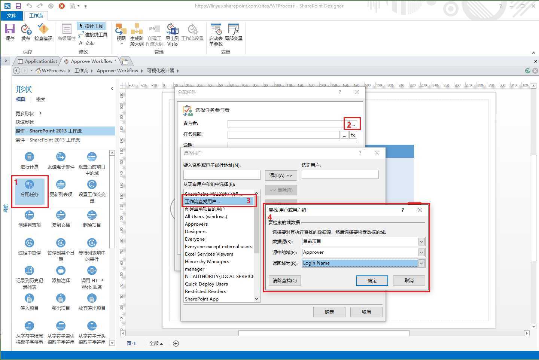Click the 清除查找(C) button
The height and width of the screenshot is (360, 539).
pyautogui.click(x=284, y=281)
